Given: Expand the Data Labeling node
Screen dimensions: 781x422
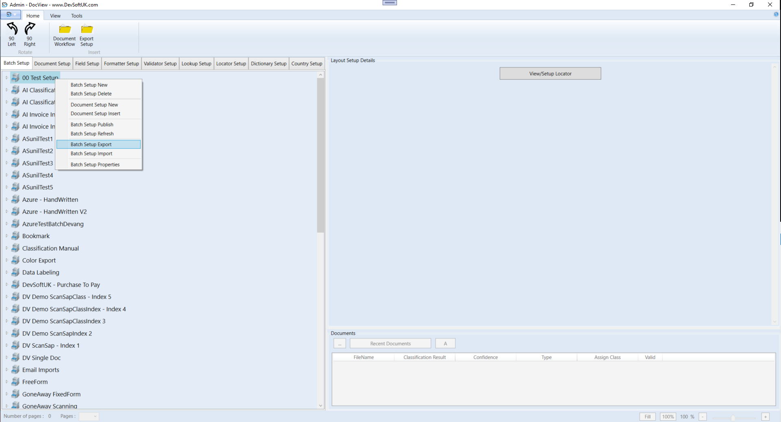Looking at the screenshot, I should tap(7, 272).
